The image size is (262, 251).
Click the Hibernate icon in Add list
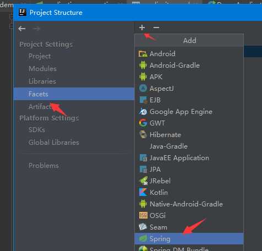(x=143, y=134)
